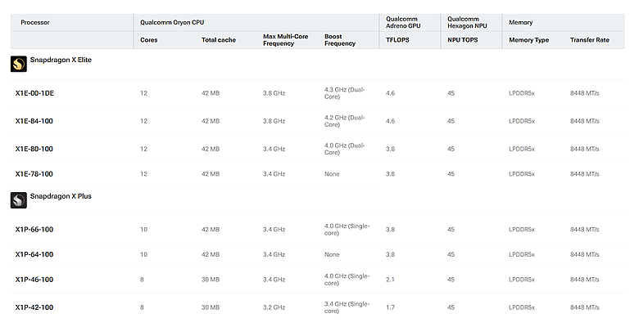
Task: Click the 4.3 GHz (Dual-Core) boost value
Action: pyautogui.click(x=345, y=93)
